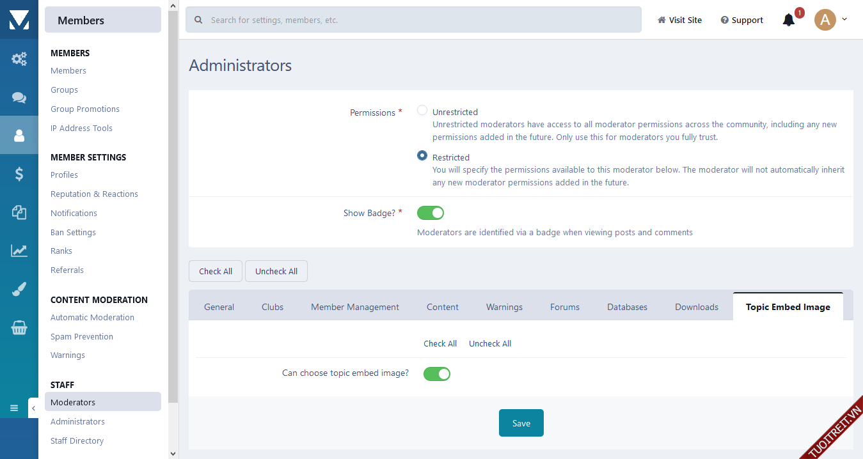The height and width of the screenshot is (459, 863).
Task: Open the Customization paintbrush icon
Action: (x=19, y=290)
